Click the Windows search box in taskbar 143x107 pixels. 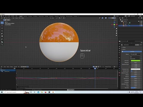(13, 92)
